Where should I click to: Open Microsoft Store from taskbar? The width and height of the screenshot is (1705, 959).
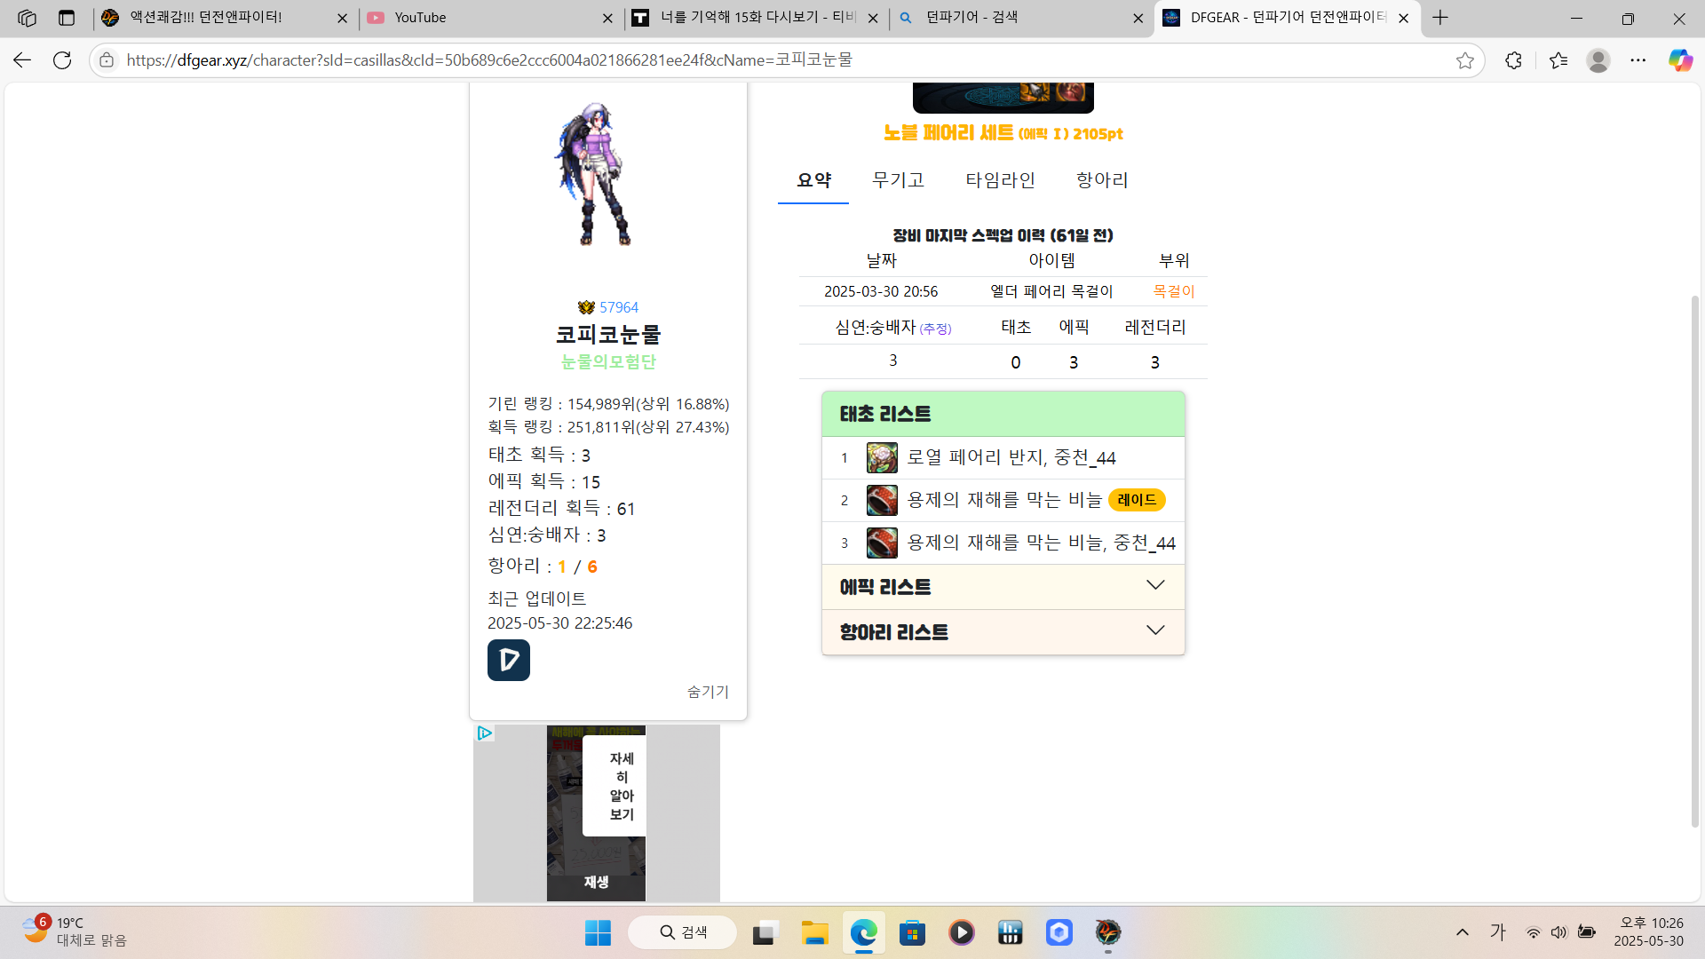coord(912,932)
